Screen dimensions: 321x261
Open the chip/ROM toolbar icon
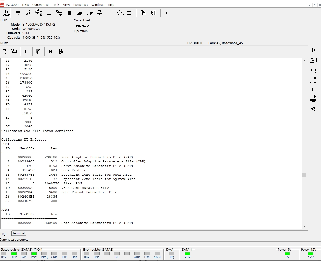(69, 13)
